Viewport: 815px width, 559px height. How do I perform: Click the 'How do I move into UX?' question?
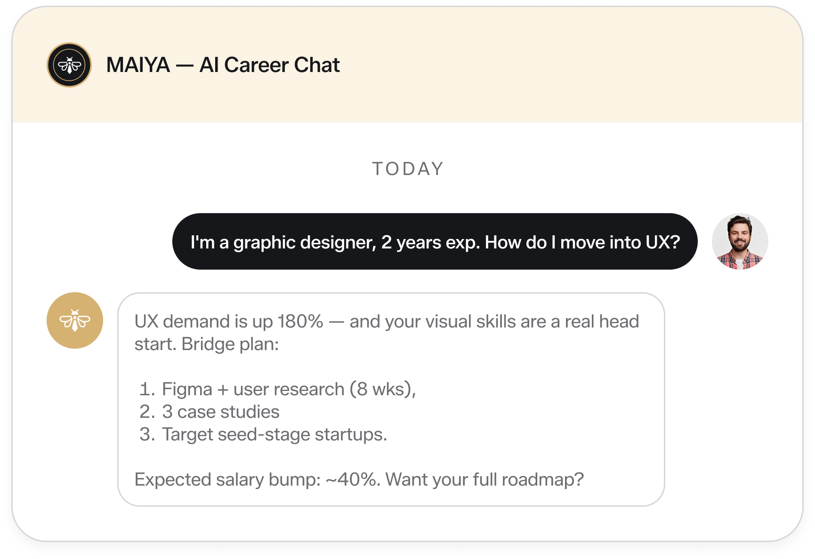582,242
